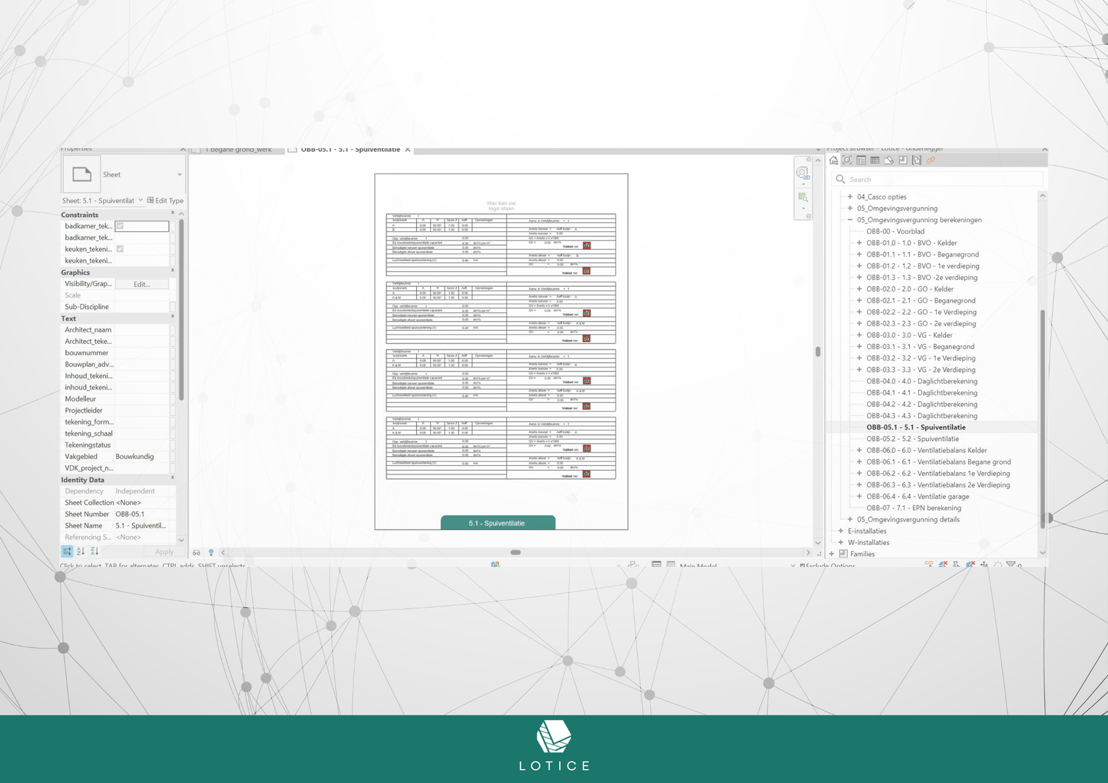Expand the OBB-06.0 Ventilatiebalans Kelder node
Screen dimensions: 1108x783
(x=860, y=450)
